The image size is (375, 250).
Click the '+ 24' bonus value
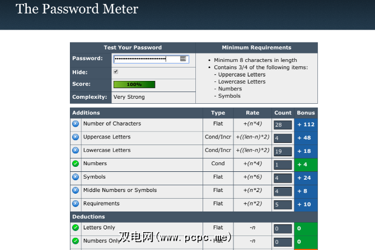click(304, 178)
